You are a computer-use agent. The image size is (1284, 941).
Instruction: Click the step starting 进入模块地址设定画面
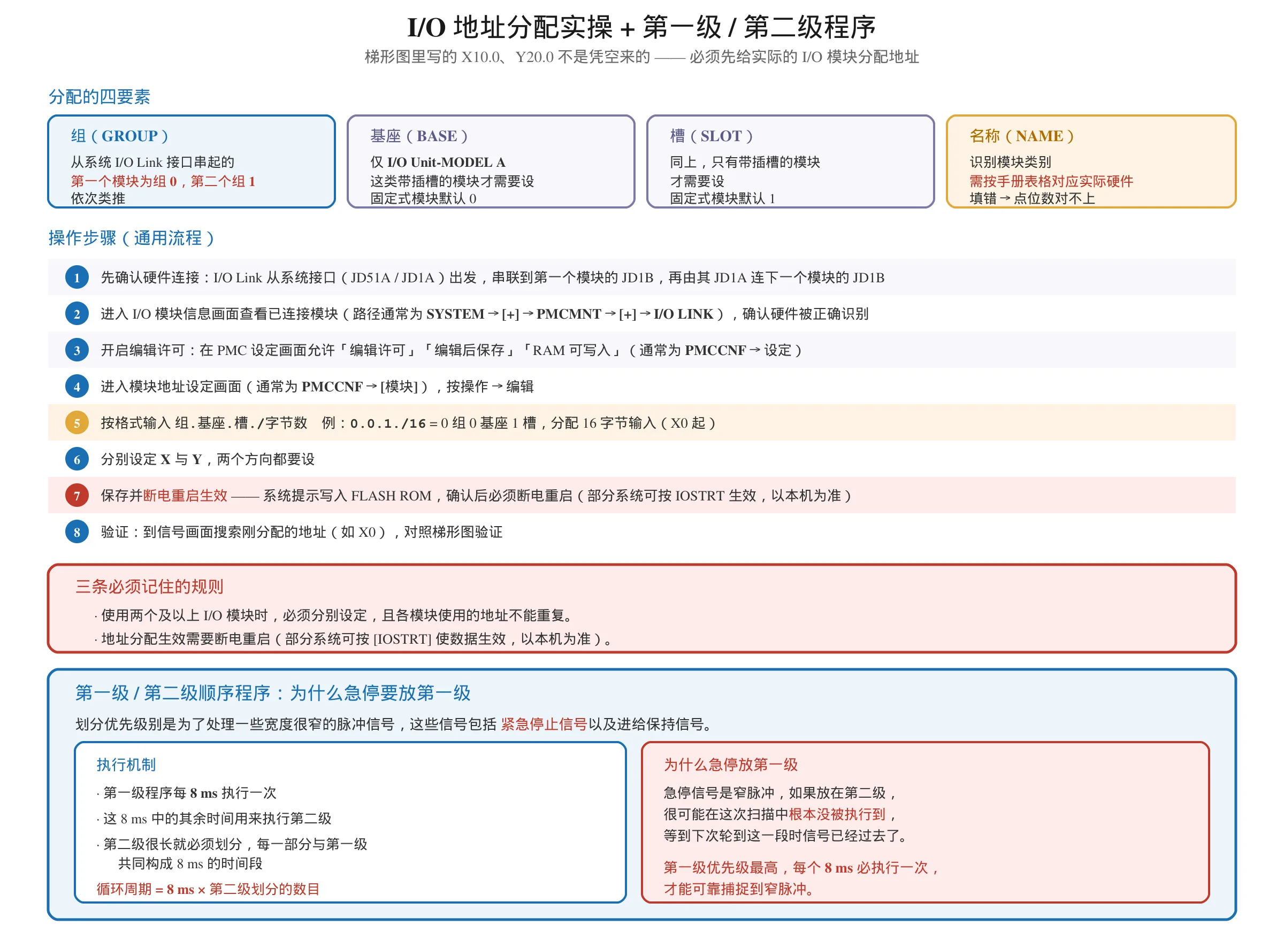(317, 387)
